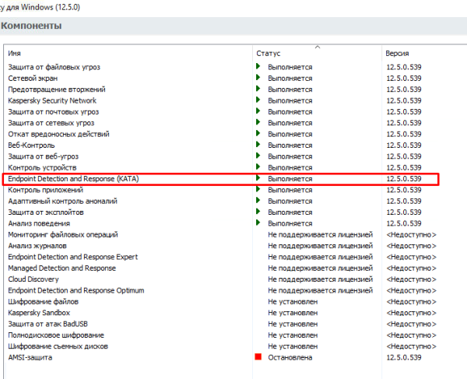Viewport: 467px width, 379px height.
Task: Select the Шифрование съемных дисков name
Action: point(58,346)
